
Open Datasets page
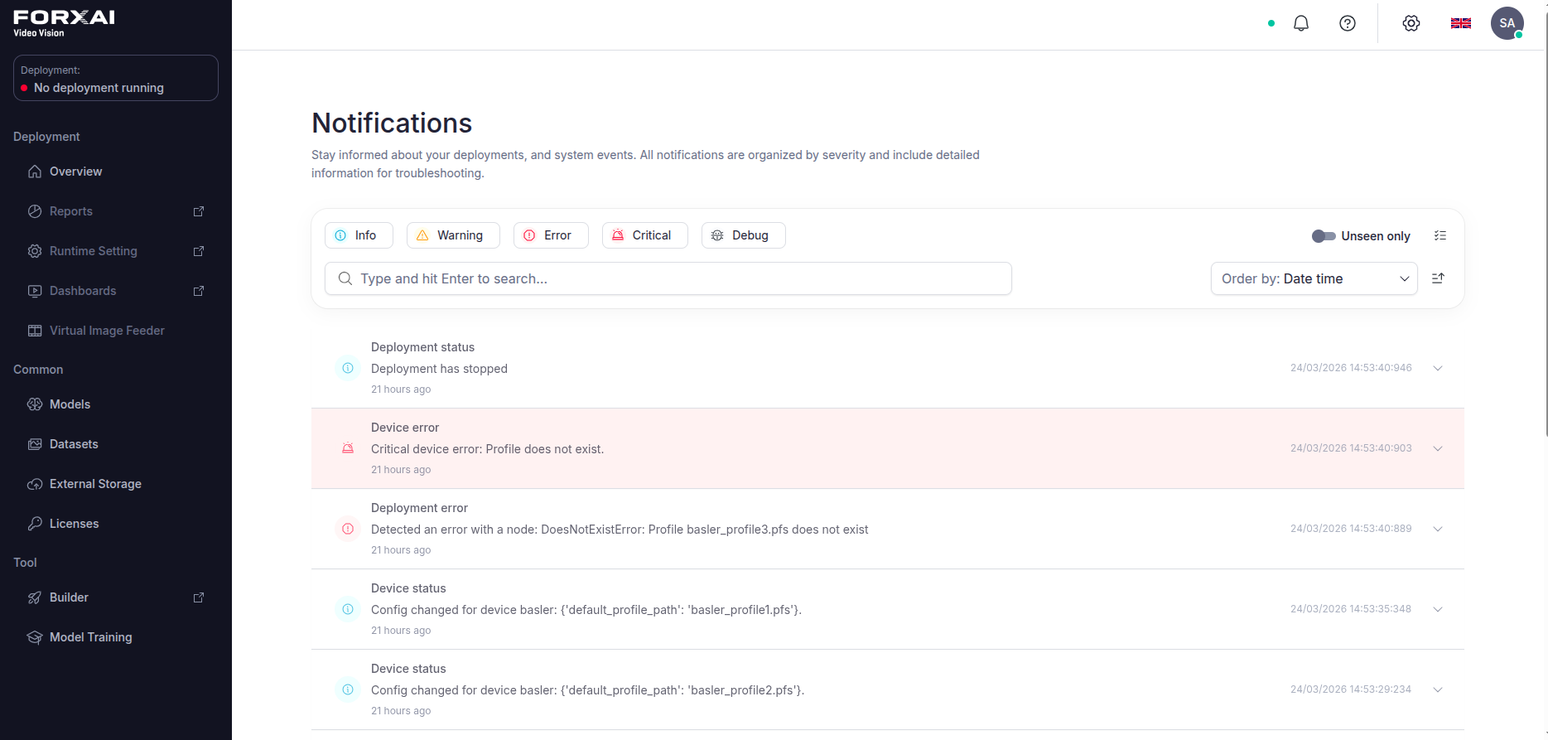(x=116, y=444)
